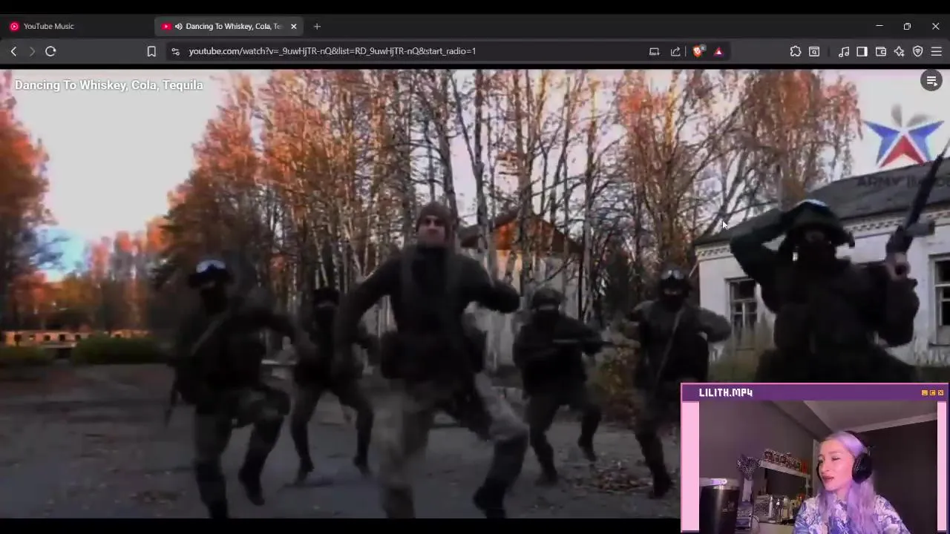Image resolution: width=950 pixels, height=534 pixels.
Task: Reload the YouTube page
Action: point(50,51)
